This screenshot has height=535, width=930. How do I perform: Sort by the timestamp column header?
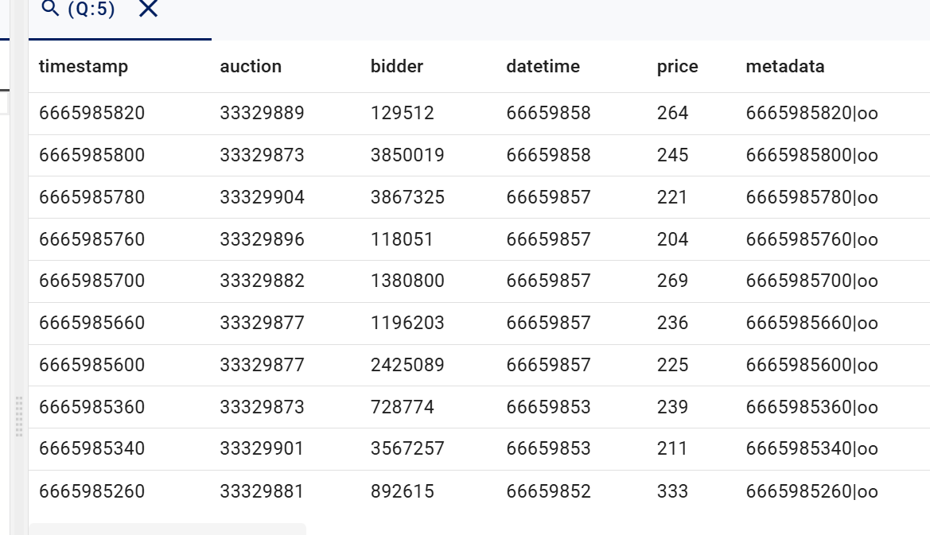(x=83, y=67)
